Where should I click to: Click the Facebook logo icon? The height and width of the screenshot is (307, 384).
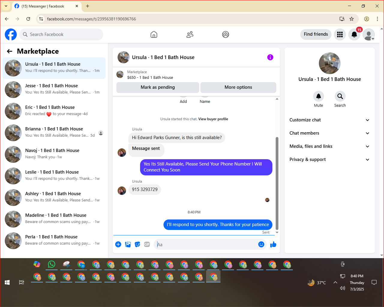point(11,34)
